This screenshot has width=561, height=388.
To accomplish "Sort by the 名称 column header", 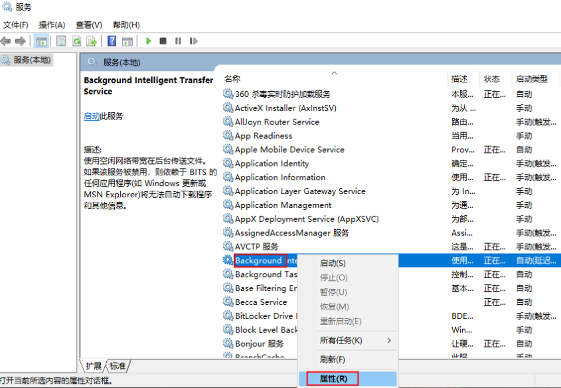I will click(x=232, y=79).
